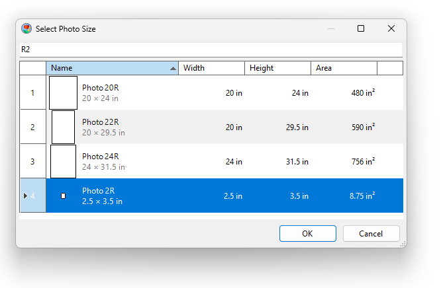
Task: Choose the Photo 22R 20 × 29.5 in entry
Action: pyautogui.click(x=103, y=127)
